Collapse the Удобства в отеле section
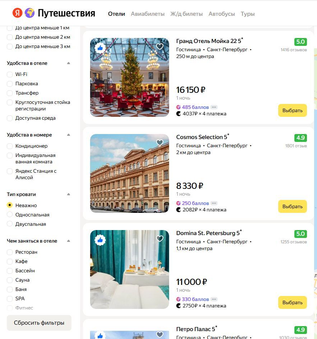 69,63
